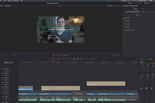Click the Insert Clip toolbar icon
Image resolution: width=155 pixels, height=103 pixels.
coord(64,59)
